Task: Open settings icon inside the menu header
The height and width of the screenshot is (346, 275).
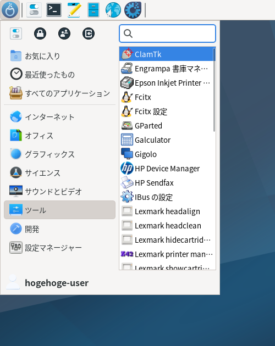Action: pyautogui.click(x=16, y=34)
